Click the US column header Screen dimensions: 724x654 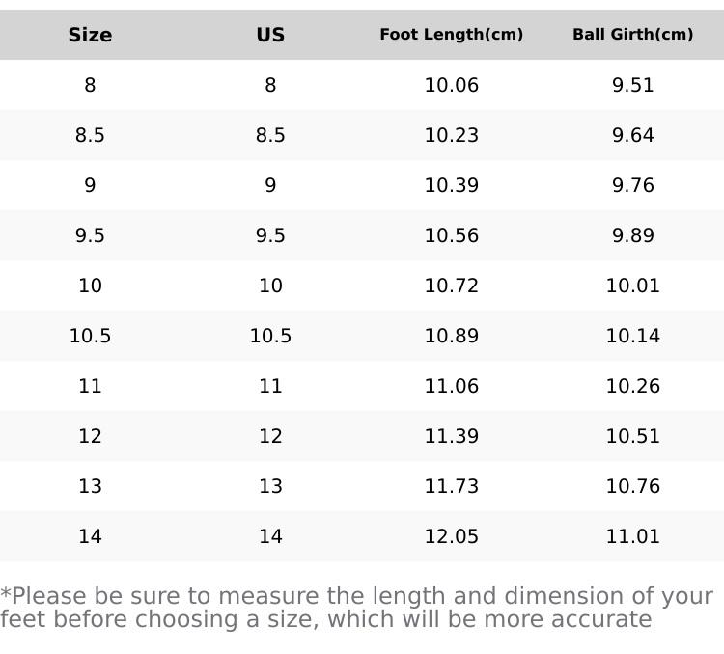pos(270,35)
